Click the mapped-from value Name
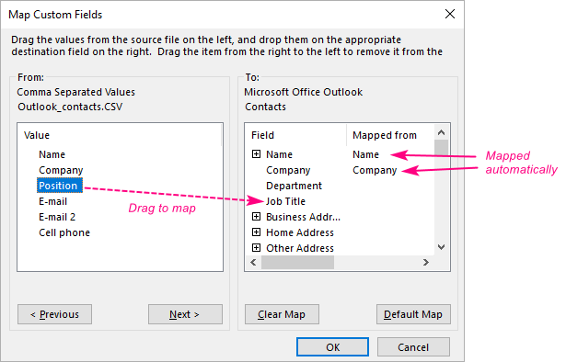Viewport: 566px width, 362px height. coord(365,154)
